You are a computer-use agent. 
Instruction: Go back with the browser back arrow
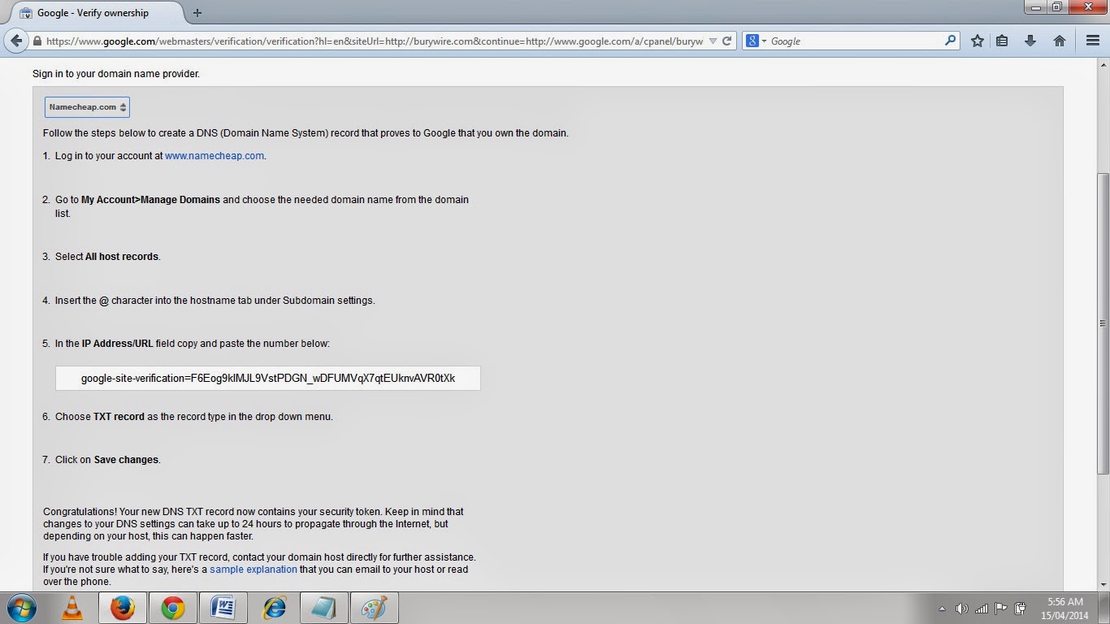coord(16,41)
